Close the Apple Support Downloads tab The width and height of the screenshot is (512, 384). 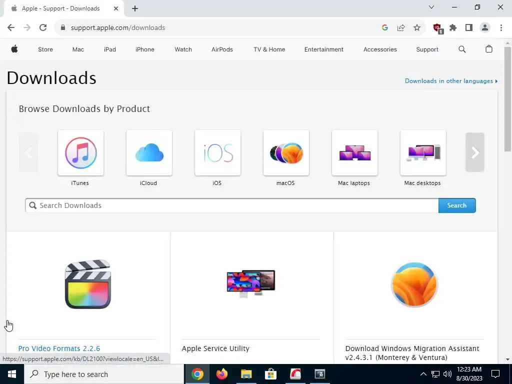[x=116, y=8]
